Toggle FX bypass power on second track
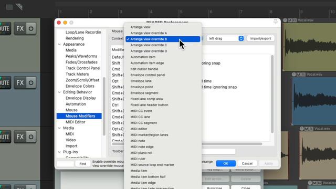 (31, 82)
